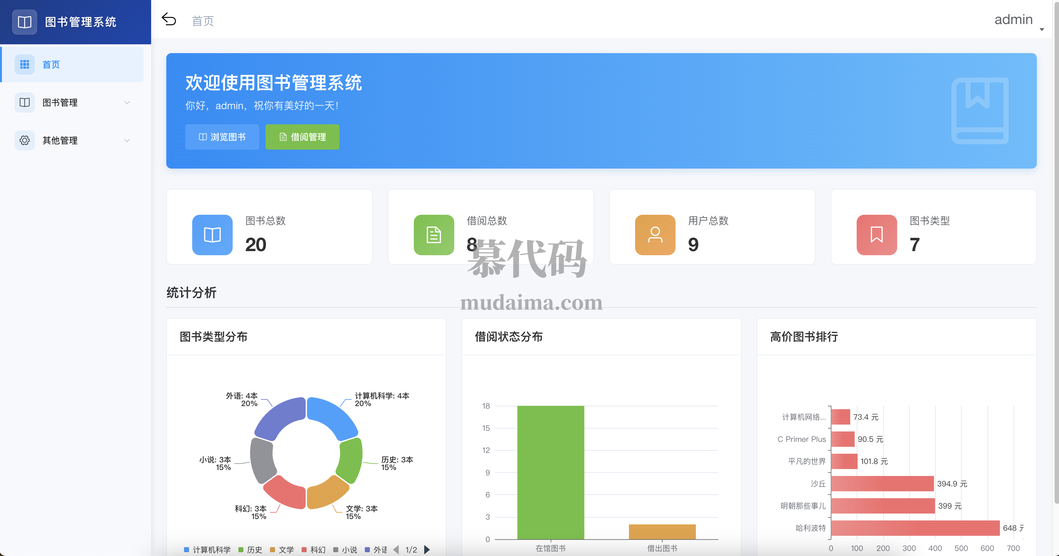
Task: Click the book icon beside 图书管理 menu
Action: [x=25, y=102]
